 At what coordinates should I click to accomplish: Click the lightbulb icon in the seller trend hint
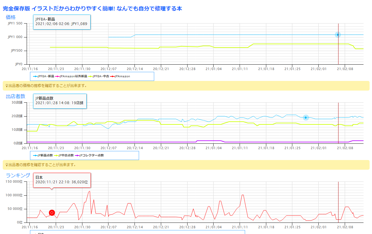coord(7,165)
